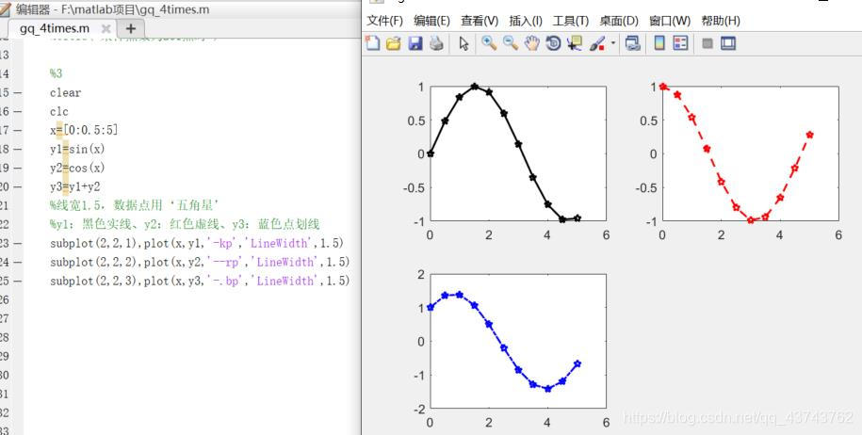Save the figure with the floppy disk icon
This screenshot has width=862, height=435.
pos(415,43)
